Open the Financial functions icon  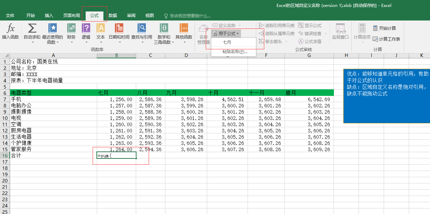pos(71,29)
